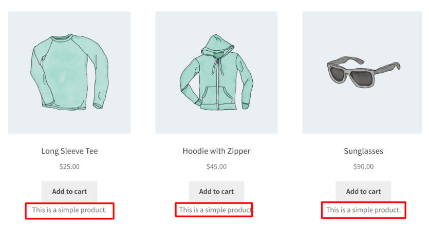Screen dimensions: 429x228
Task: Click the hood of the hoodie illustration
Action: pos(217,45)
